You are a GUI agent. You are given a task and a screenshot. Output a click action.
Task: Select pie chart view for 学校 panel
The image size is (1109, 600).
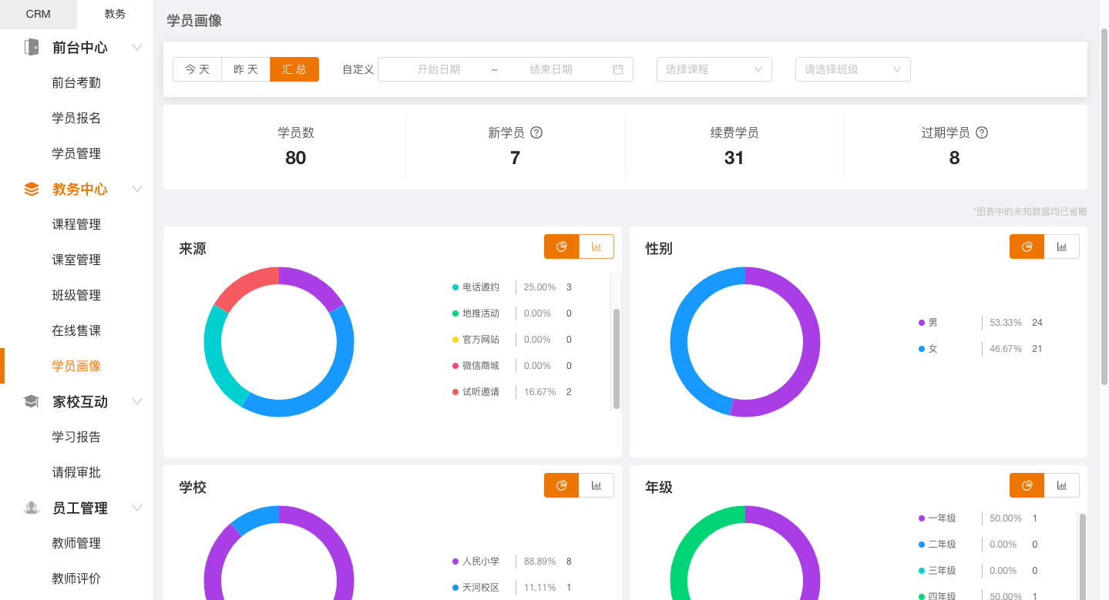tap(562, 485)
